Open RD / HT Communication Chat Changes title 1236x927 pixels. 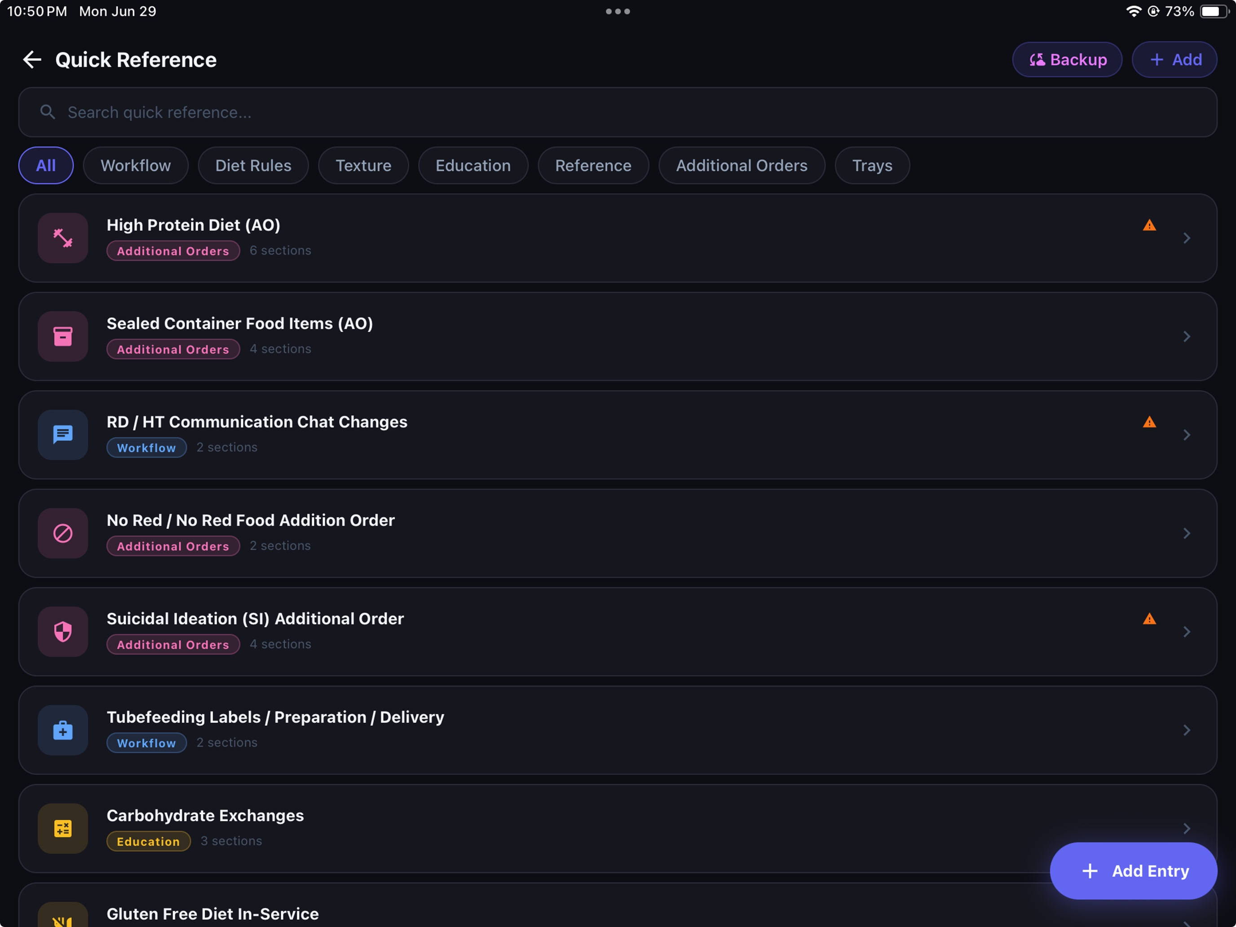pyautogui.click(x=257, y=422)
